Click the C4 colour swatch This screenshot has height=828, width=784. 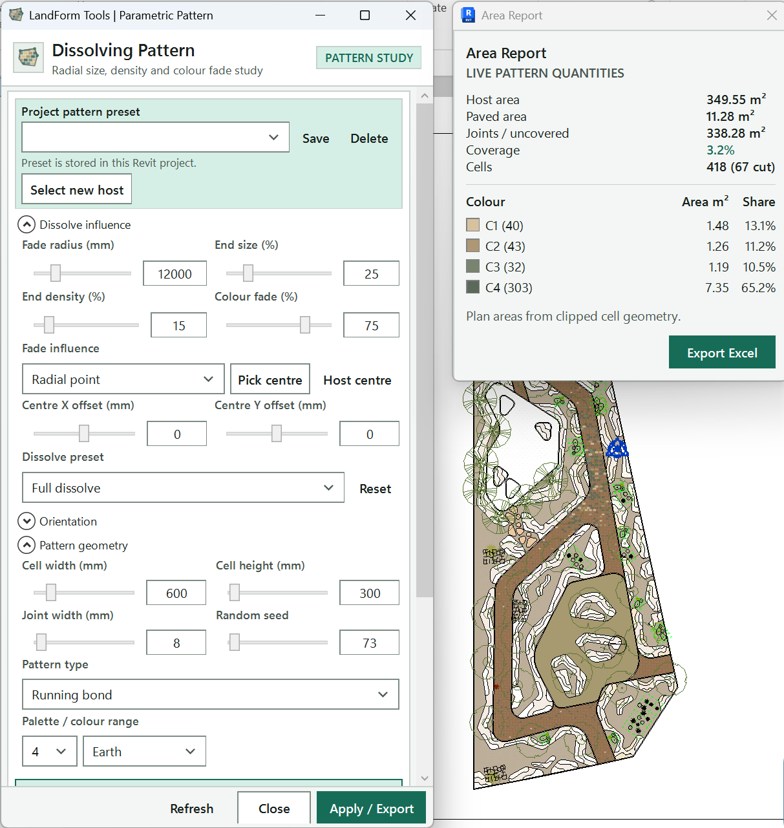click(x=473, y=287)
